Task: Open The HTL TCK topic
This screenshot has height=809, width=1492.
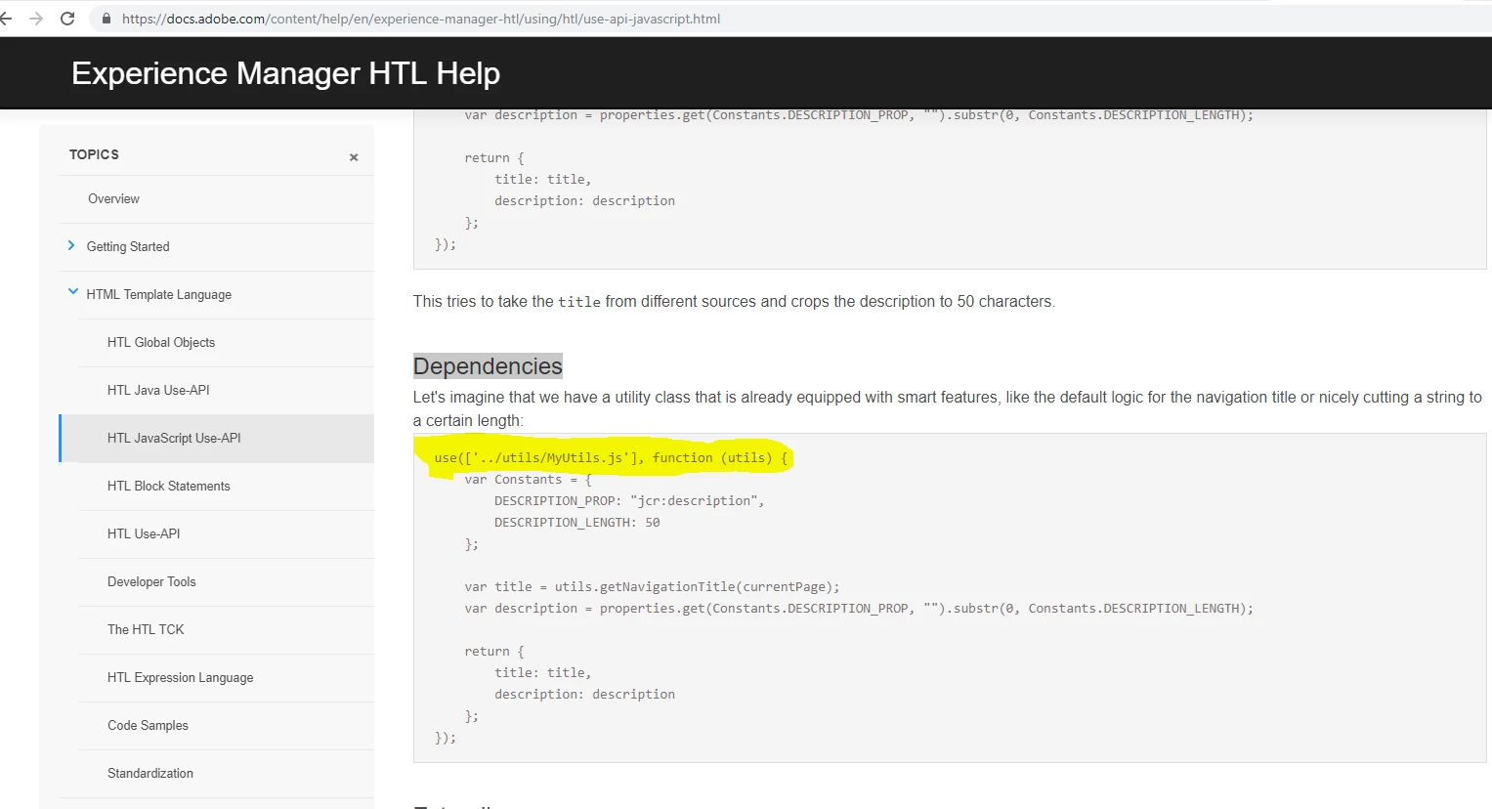Action: 146,630
